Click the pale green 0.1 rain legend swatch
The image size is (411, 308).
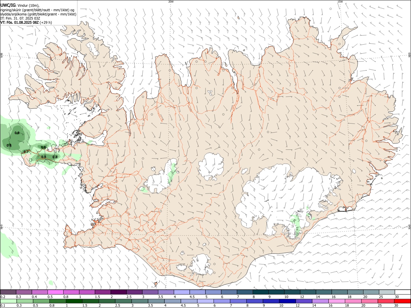tap(8, 301)
